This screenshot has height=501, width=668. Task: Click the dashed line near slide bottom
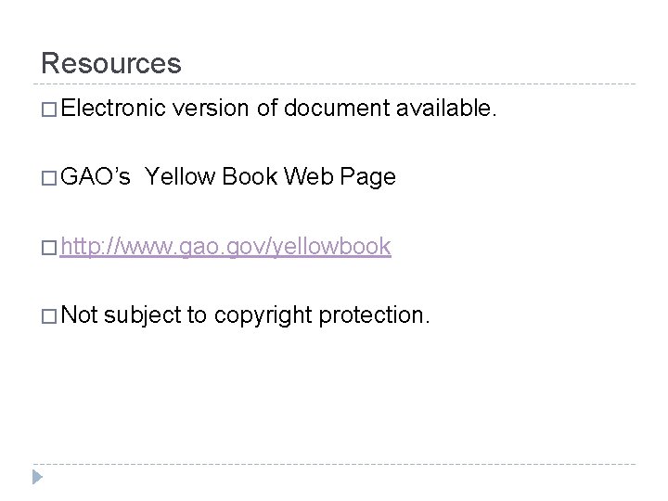pos(334,462)
